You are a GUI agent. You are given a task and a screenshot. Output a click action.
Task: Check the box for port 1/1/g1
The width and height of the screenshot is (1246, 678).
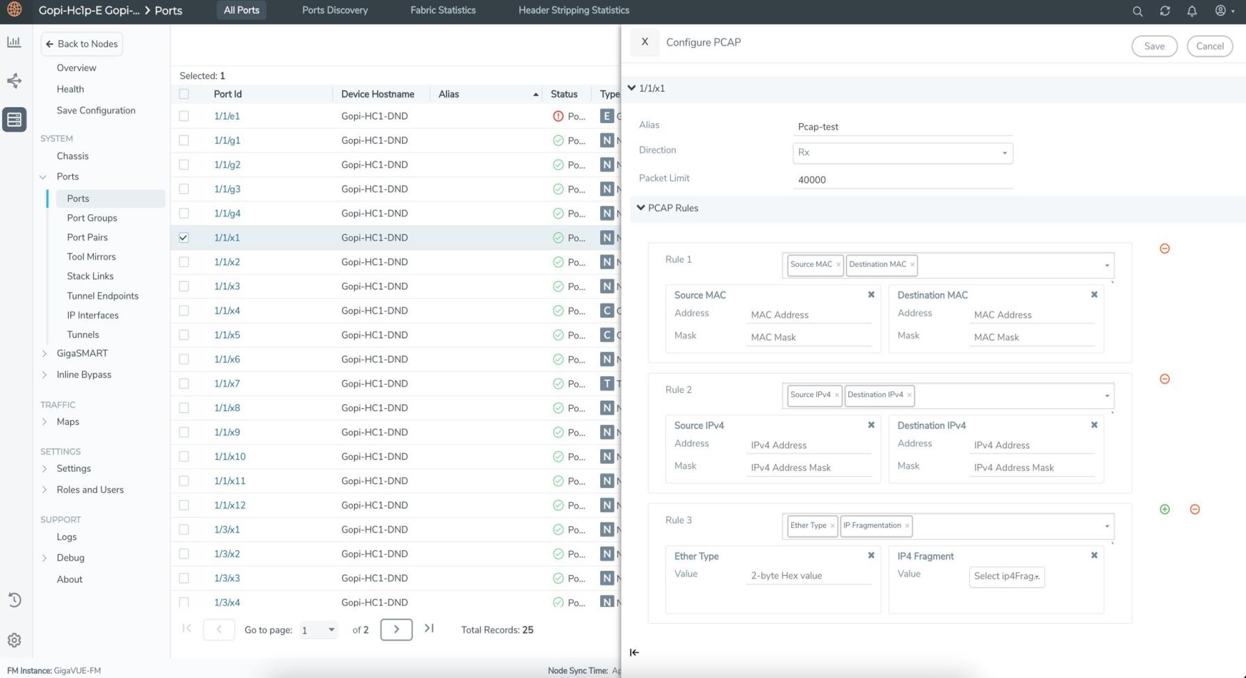click(184, 140)
